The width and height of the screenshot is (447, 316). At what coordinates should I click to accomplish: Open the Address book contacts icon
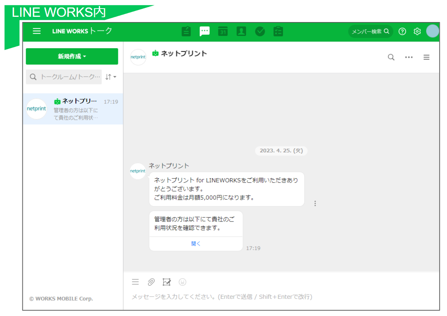[x=241, y=31]
